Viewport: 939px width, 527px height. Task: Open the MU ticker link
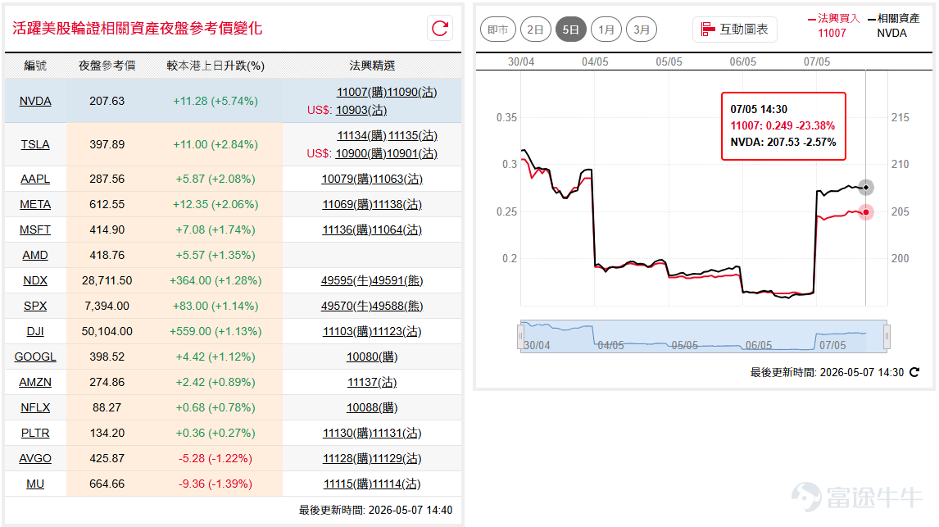point(35,484)
